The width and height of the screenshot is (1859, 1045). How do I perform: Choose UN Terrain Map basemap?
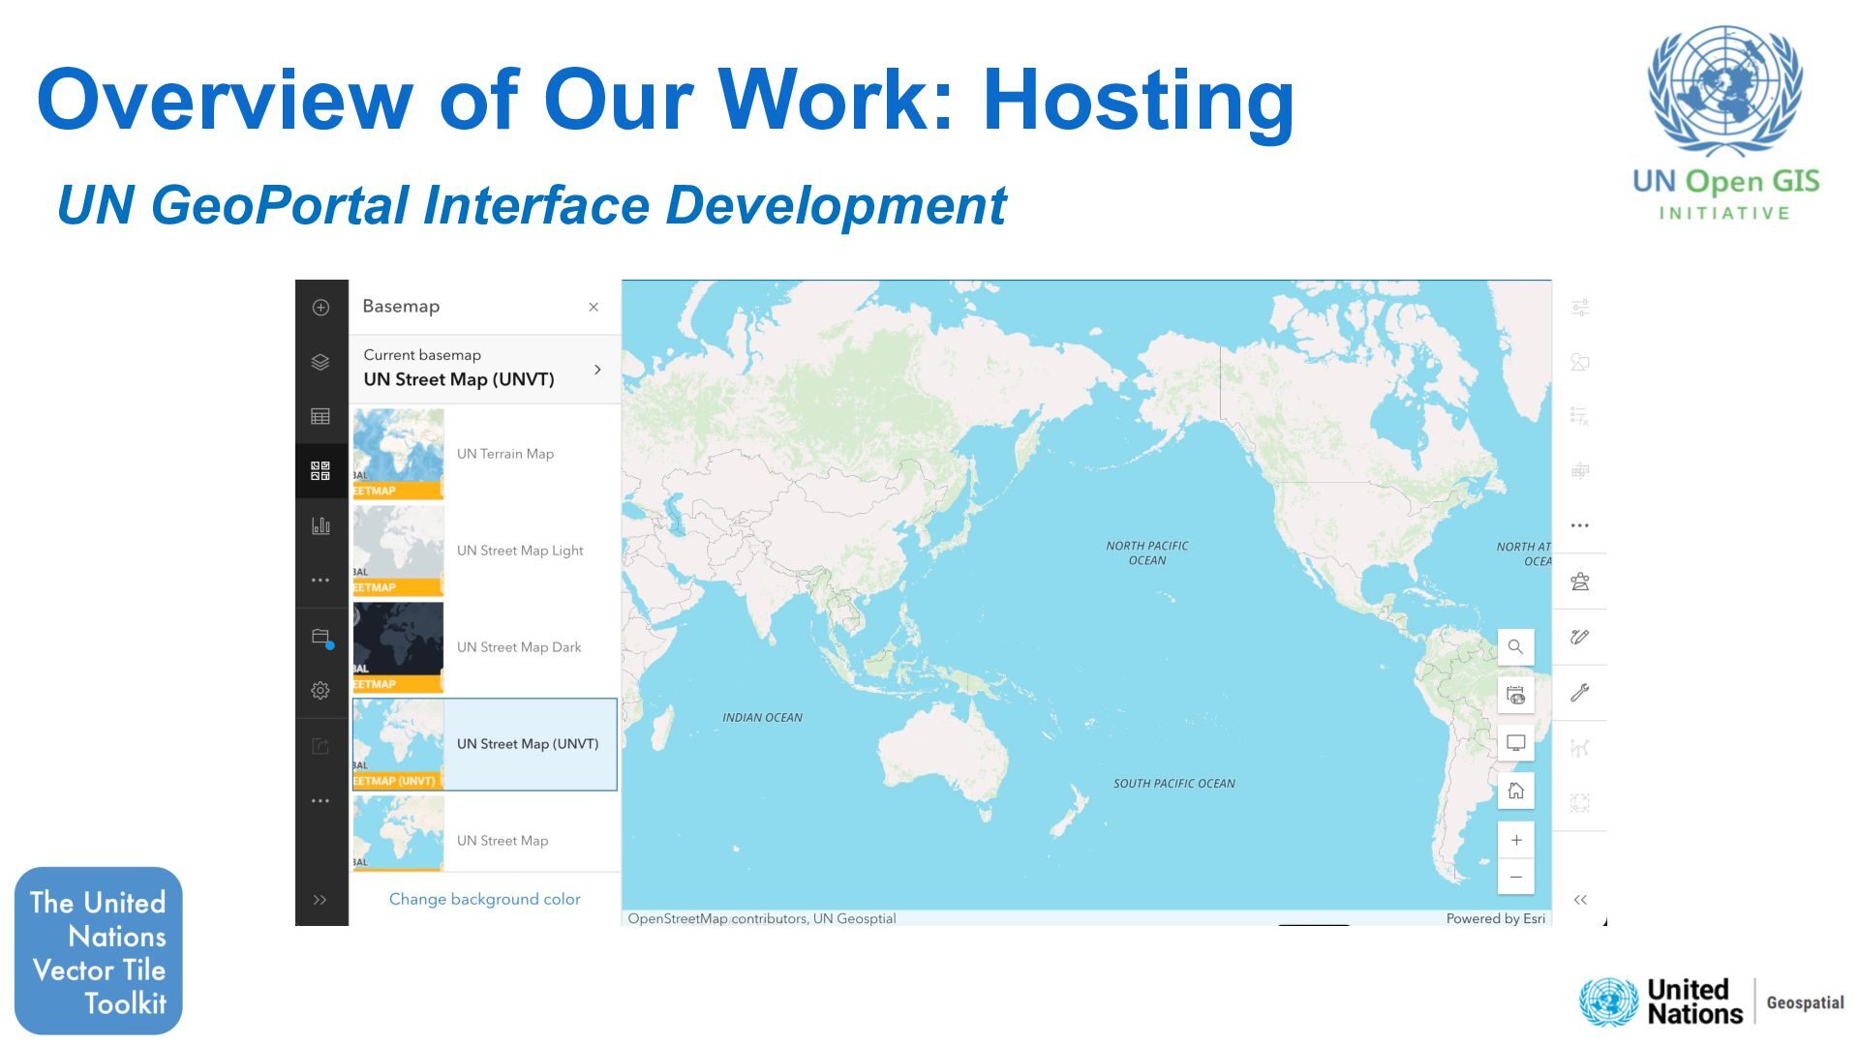[x=484, y=454]
